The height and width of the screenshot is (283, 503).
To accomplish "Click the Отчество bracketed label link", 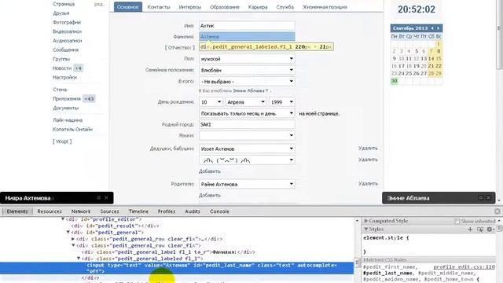I will click(180, 47).
